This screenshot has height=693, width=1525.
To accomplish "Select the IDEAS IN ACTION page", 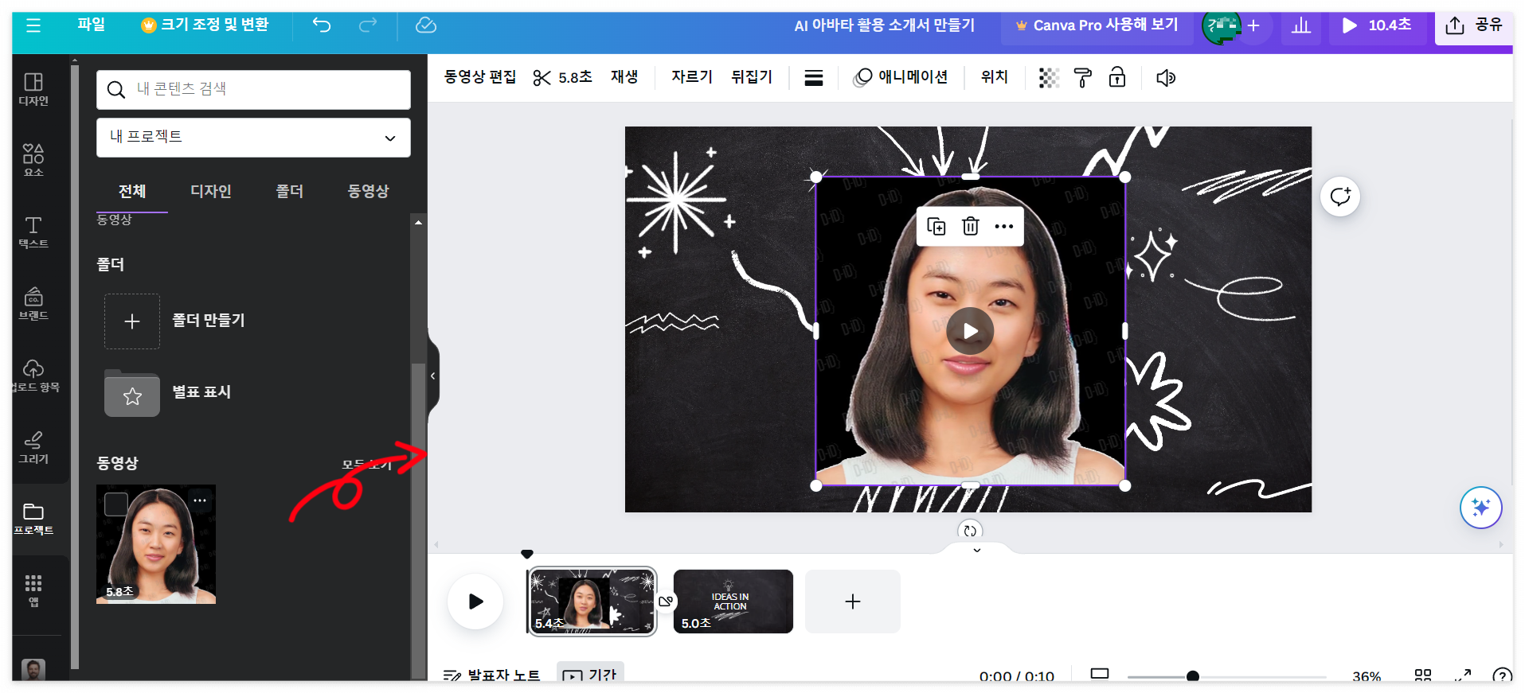I will point(733,602).
